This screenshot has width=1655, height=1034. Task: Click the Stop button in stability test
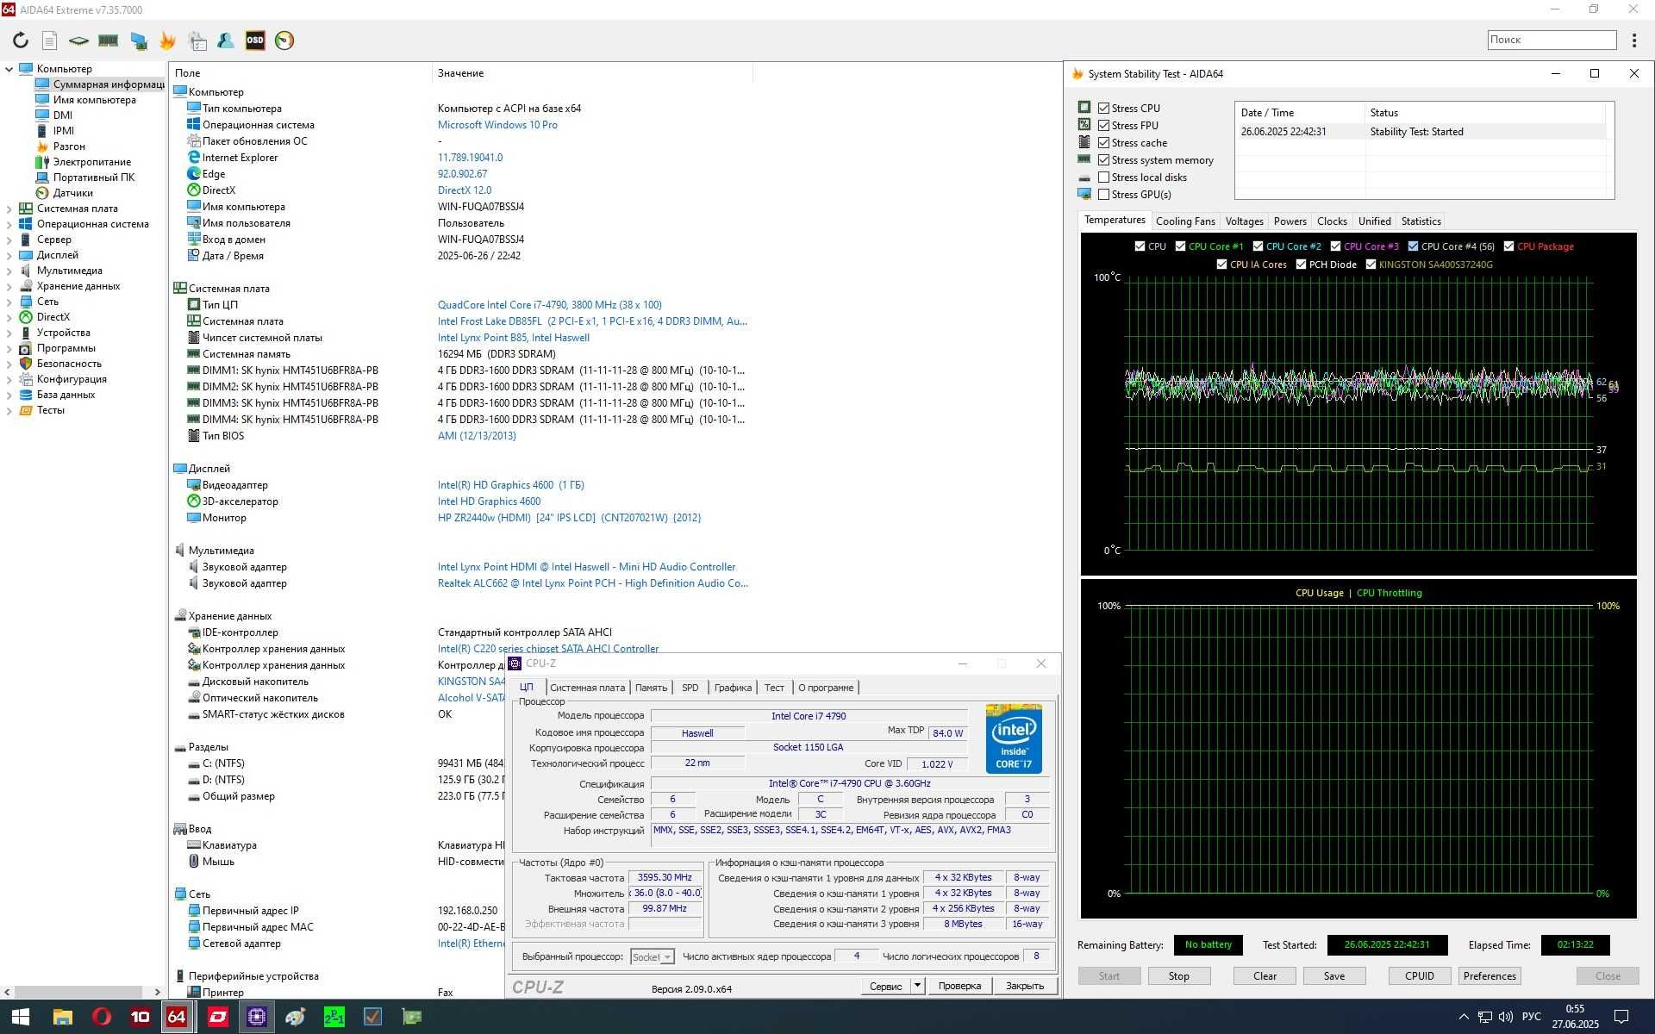pos(1178,976)
